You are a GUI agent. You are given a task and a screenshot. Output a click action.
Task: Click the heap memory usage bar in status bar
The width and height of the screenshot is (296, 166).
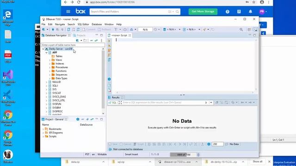click(x=183, y=154)
